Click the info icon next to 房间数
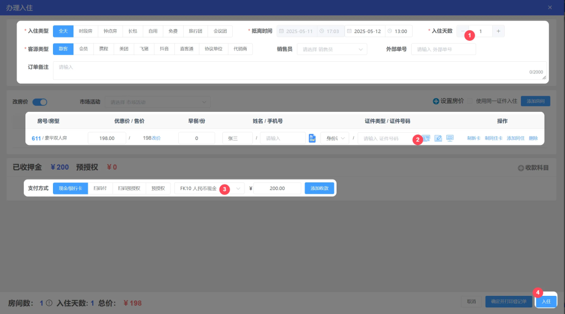This screenshot has width=565, height=314. (49, 302)
